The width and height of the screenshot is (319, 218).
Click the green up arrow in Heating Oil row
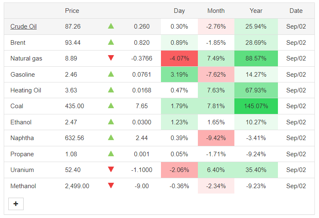111,90
